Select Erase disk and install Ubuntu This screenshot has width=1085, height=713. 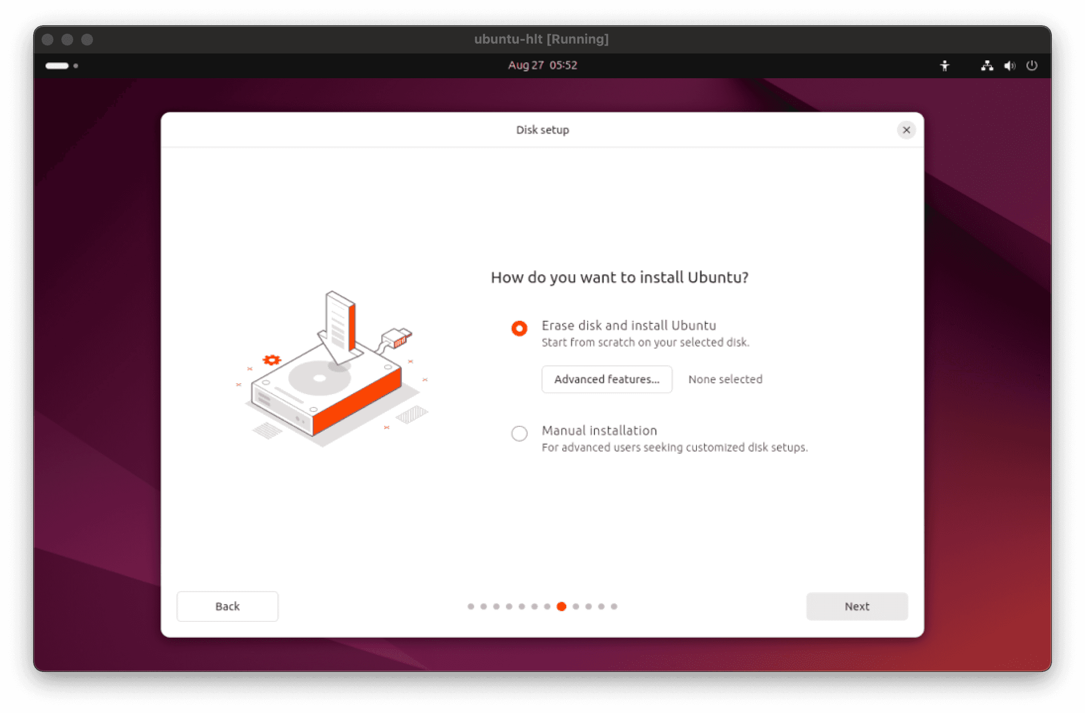519,328
